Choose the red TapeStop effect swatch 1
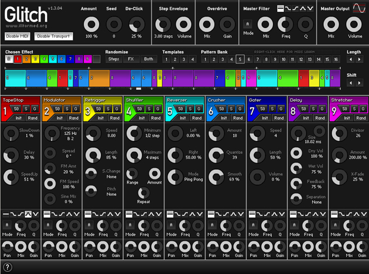The image size is (369, 274). pyautogui.click(x=18, y=59)
